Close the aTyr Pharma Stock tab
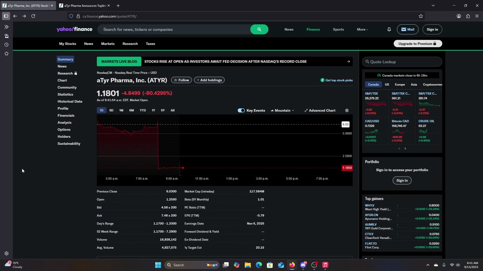Screen dimensions: 483x271 (x=52, y=6)
